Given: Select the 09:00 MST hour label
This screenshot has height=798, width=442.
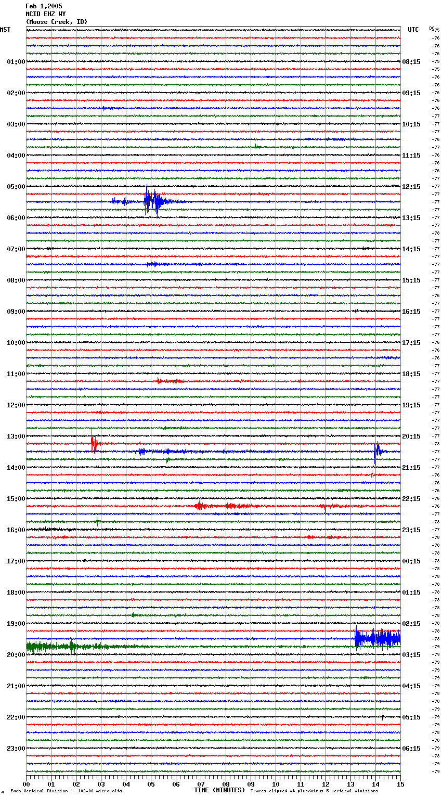Looking at the screenshot, I should (16, 312).
